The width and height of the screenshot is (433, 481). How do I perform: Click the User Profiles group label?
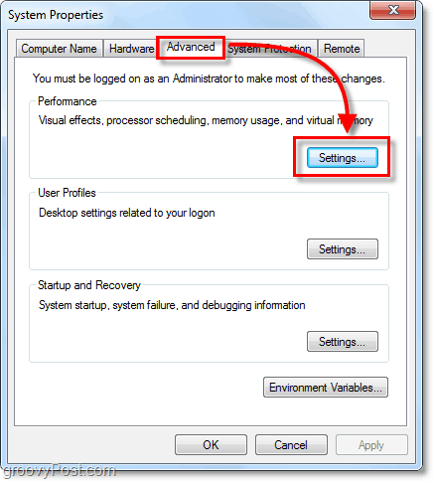tap(67, 193)
